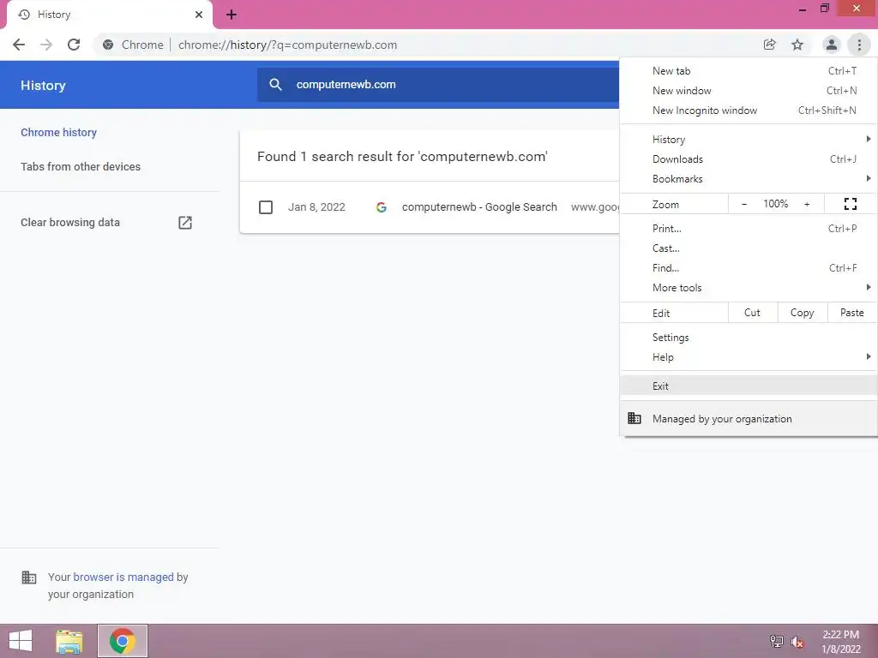Close the History tab
878x658 pixels.
(x=199, y=15)
